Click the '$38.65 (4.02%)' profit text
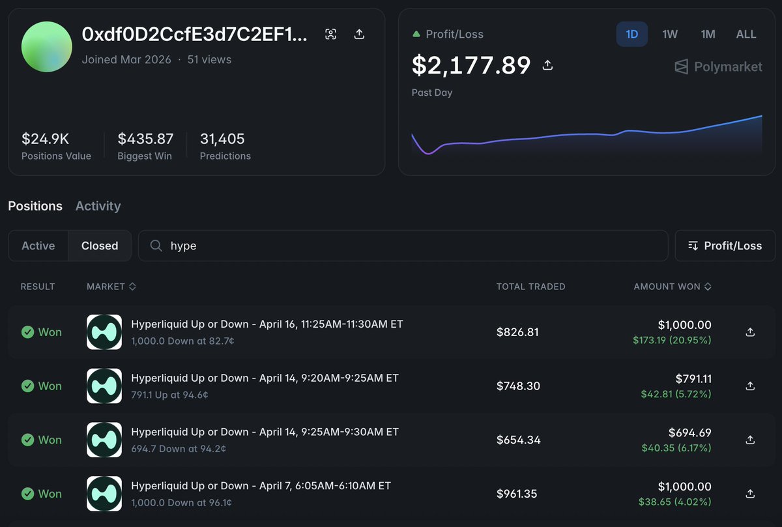The width and height of the screenshot is (782, 527). 675,502
